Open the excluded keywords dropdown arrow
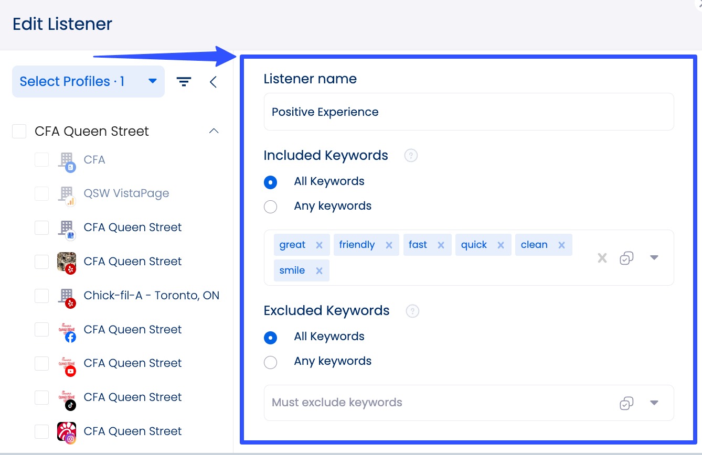This screenshot has width=702, height=455. pos(654,403)
